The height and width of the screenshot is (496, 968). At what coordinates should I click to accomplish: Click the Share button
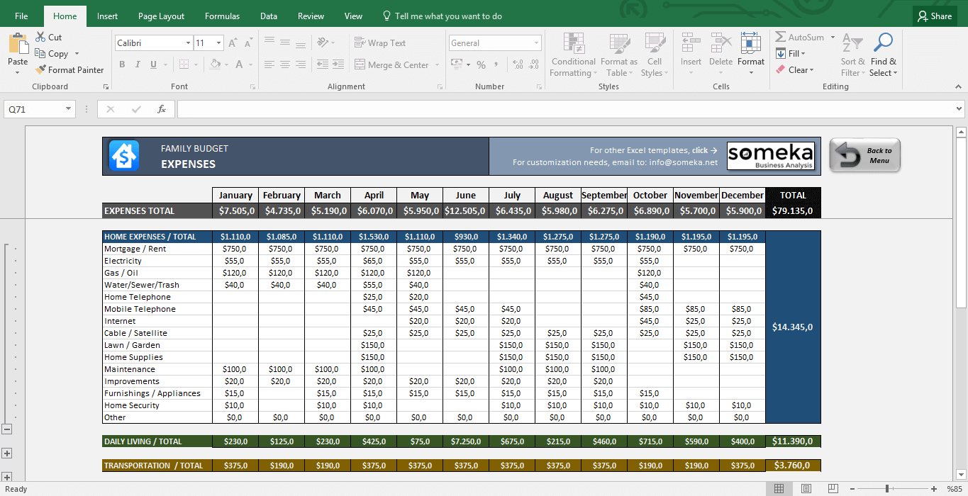[933, 16]
